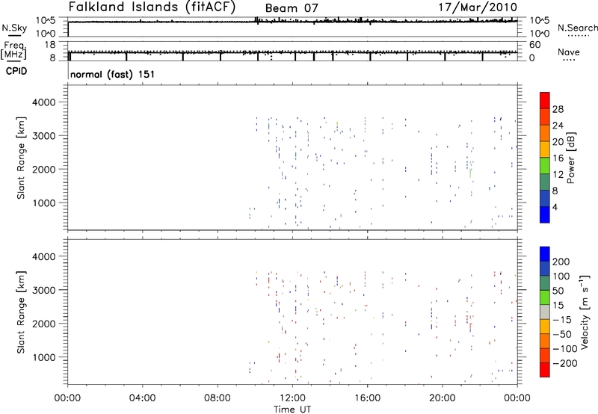Pick the yellow-orange 16-20 dB power swatch
This screenshot has width=598, height=414.
[x=545, y=149]
